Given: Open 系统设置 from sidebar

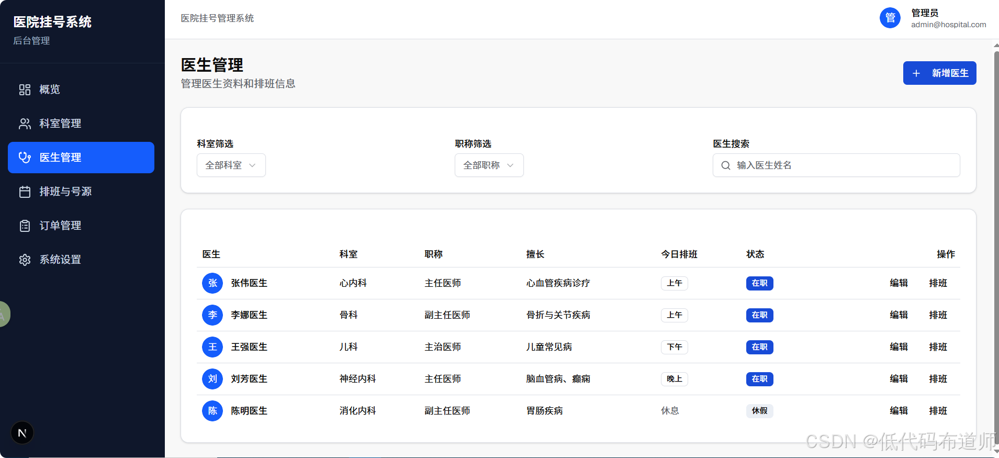Looking at the screenshot, I should point(81,260).
